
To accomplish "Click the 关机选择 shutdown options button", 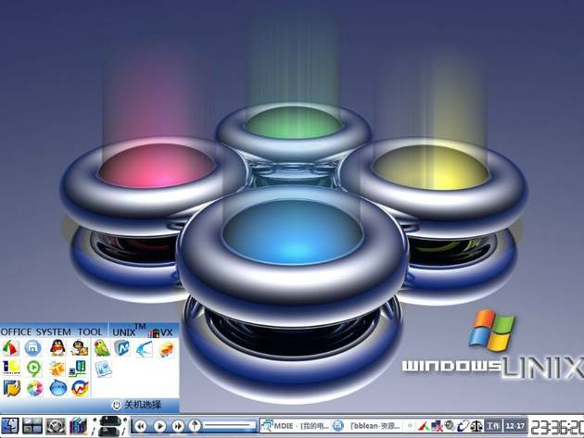I will click(x=136, y=405).
